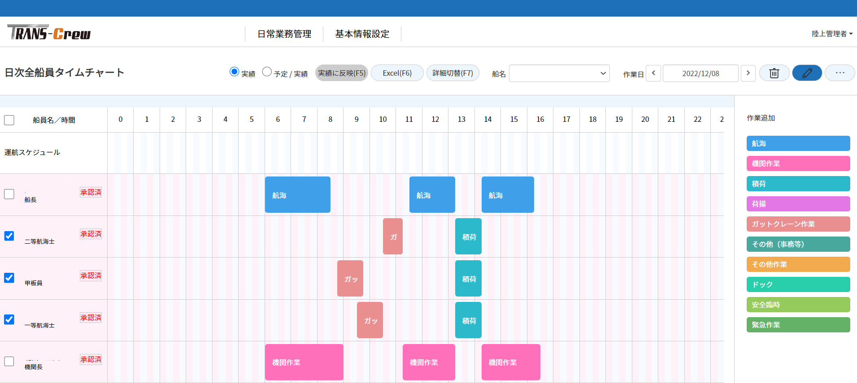Select the teal 積荷 work type
This screenshot has height=383, width=857.
[x=798, y=184]
